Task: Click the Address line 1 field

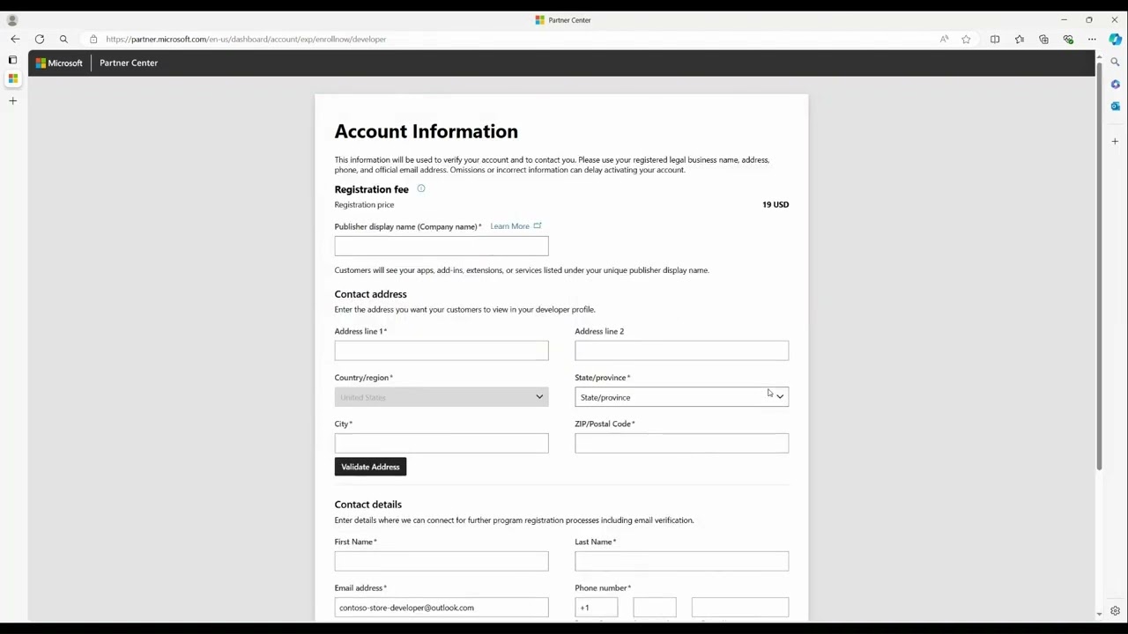Action: [x=441, y=350]
